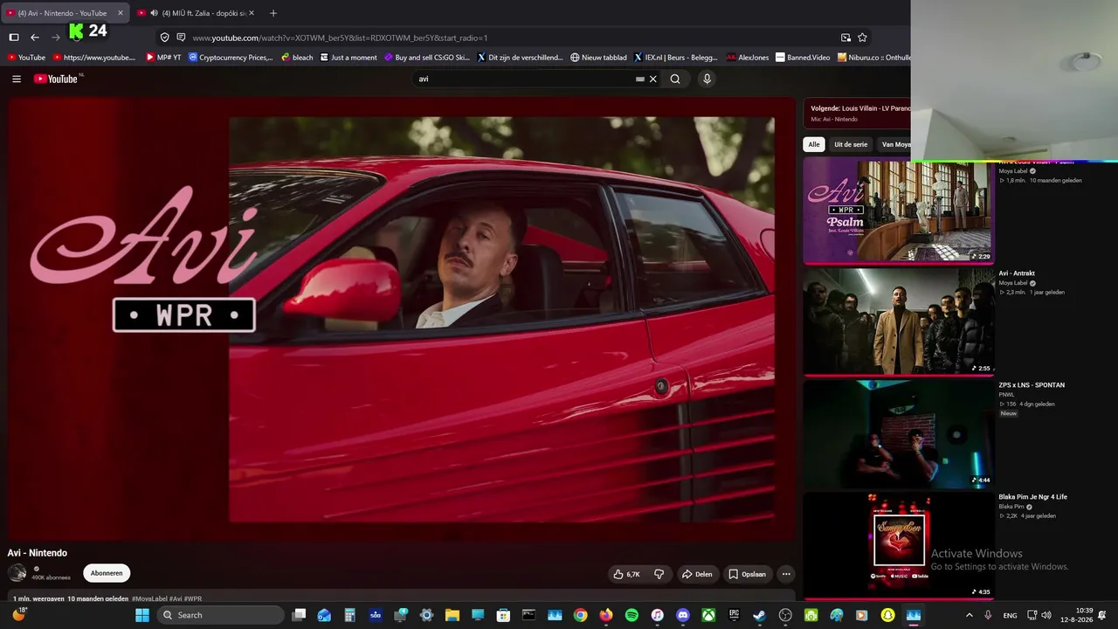Close the Avi - Nintendo browser tab

click(121, 13)
